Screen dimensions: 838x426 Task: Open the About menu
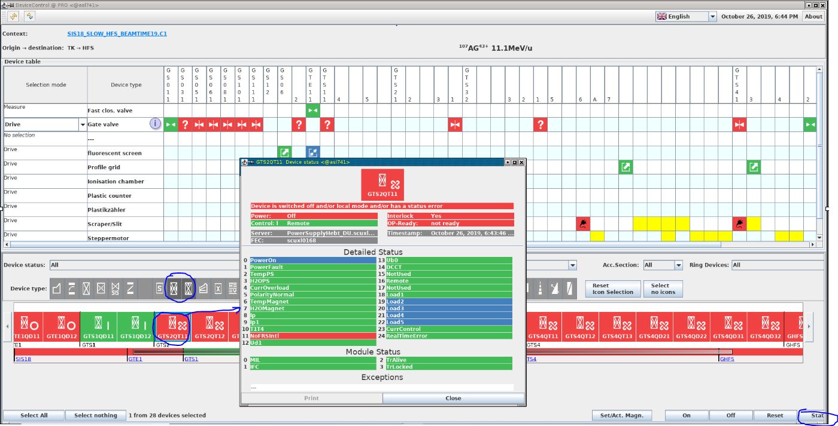[x=813, y=17]
